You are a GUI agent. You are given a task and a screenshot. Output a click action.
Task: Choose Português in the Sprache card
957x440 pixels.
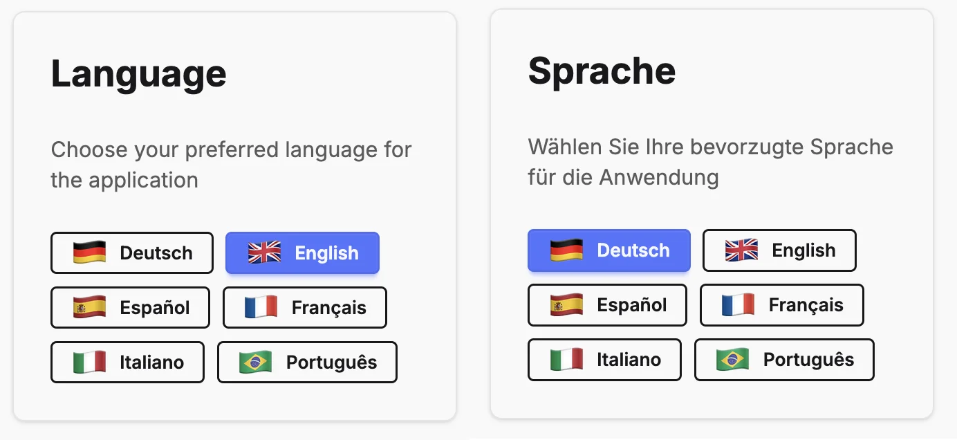point(784,360)
